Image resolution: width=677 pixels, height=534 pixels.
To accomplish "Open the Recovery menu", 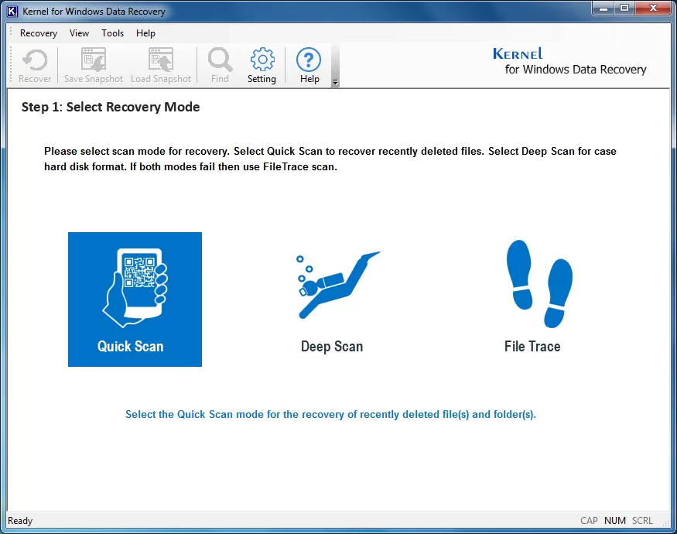I will tap(39, 33).
